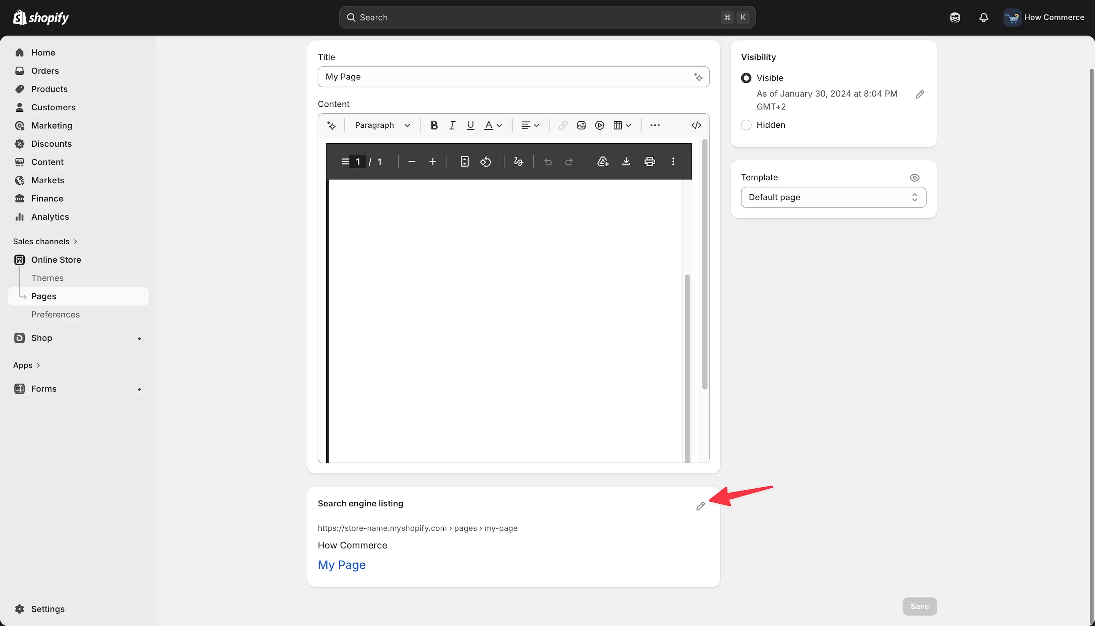This screenshot has height=626, width=1095.
Task: Open the Sidekick assistant icon in top bar
Action: (955, 17)
